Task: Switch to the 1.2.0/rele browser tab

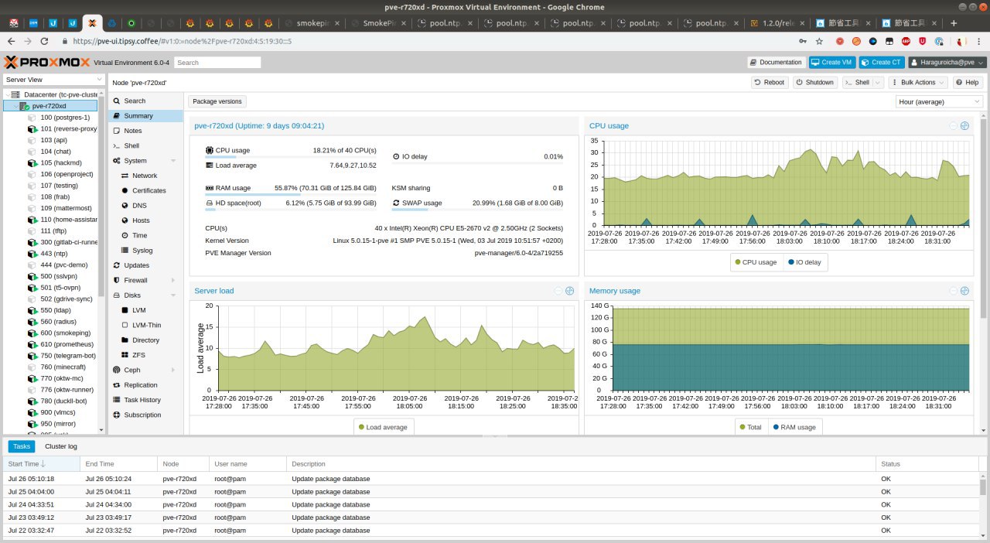Action: pyautogui.click(x=777, y=23)
